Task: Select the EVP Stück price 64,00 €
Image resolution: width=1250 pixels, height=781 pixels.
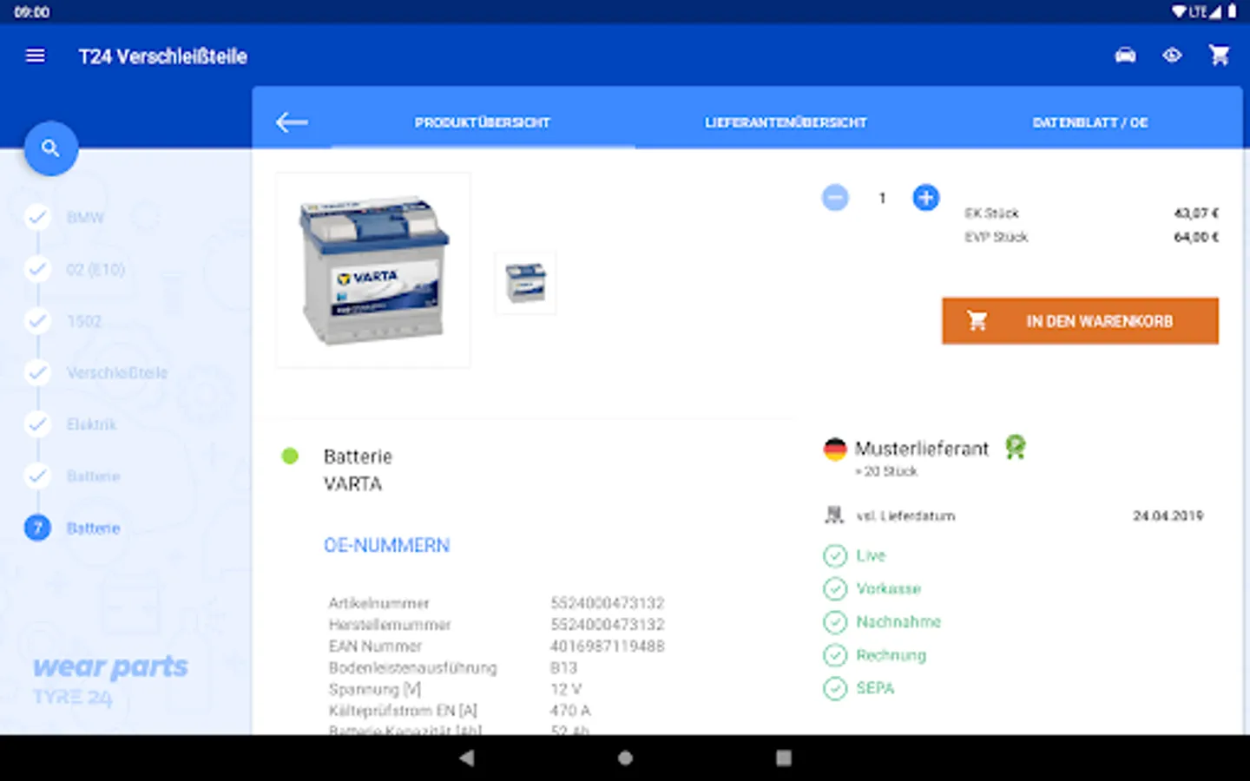Action: point(1196,237)
